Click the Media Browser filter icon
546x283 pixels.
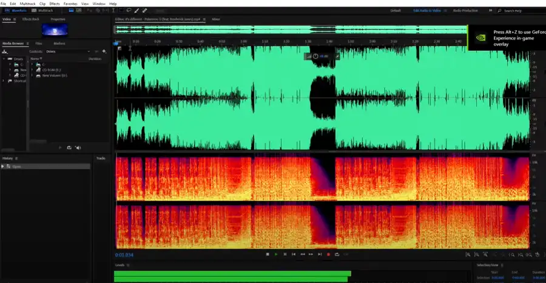(x=96, y=52)
